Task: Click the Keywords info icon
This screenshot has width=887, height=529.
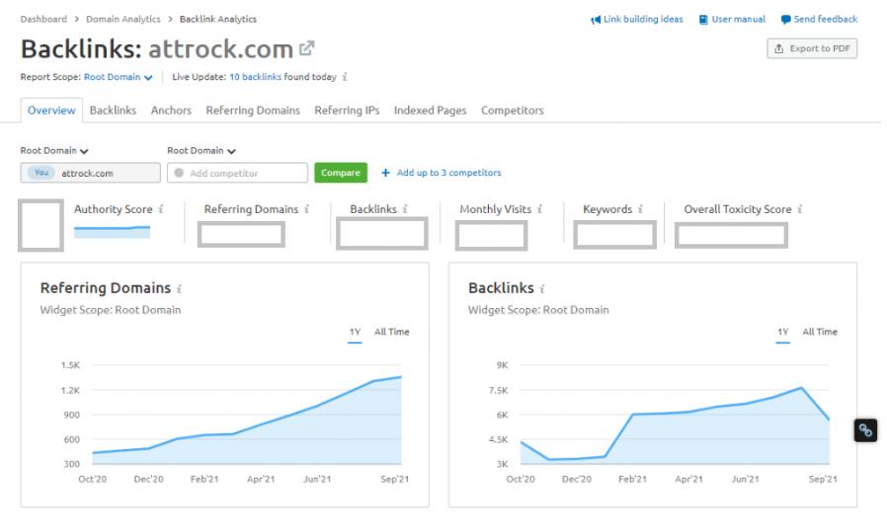Action: pos(640,209)
